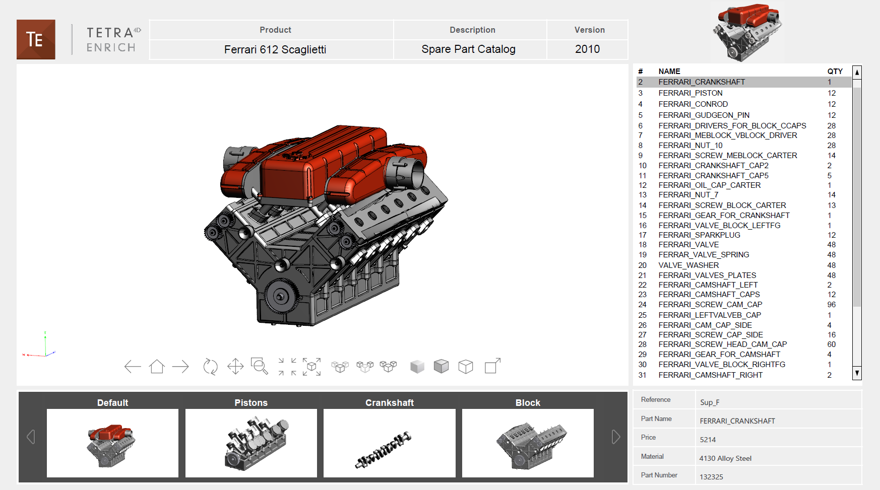Switch to wireframe display mode

(465, 367)
